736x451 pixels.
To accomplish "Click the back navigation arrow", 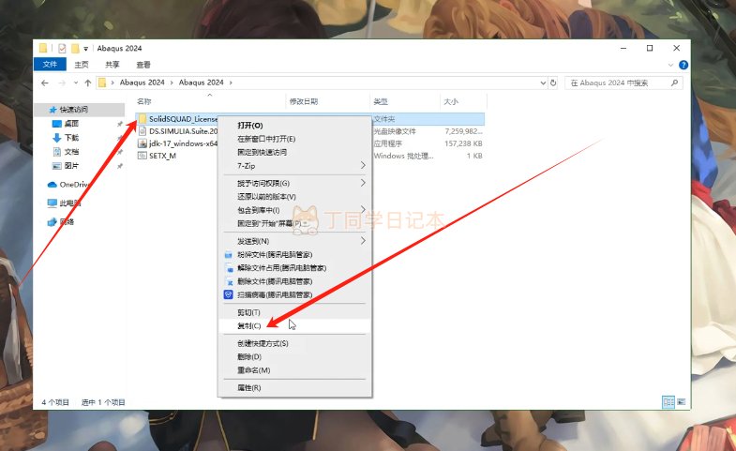I will 45,83.
